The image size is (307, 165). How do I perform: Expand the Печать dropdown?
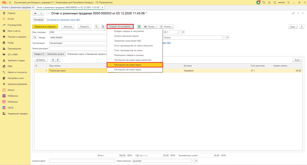click(150, 26)
